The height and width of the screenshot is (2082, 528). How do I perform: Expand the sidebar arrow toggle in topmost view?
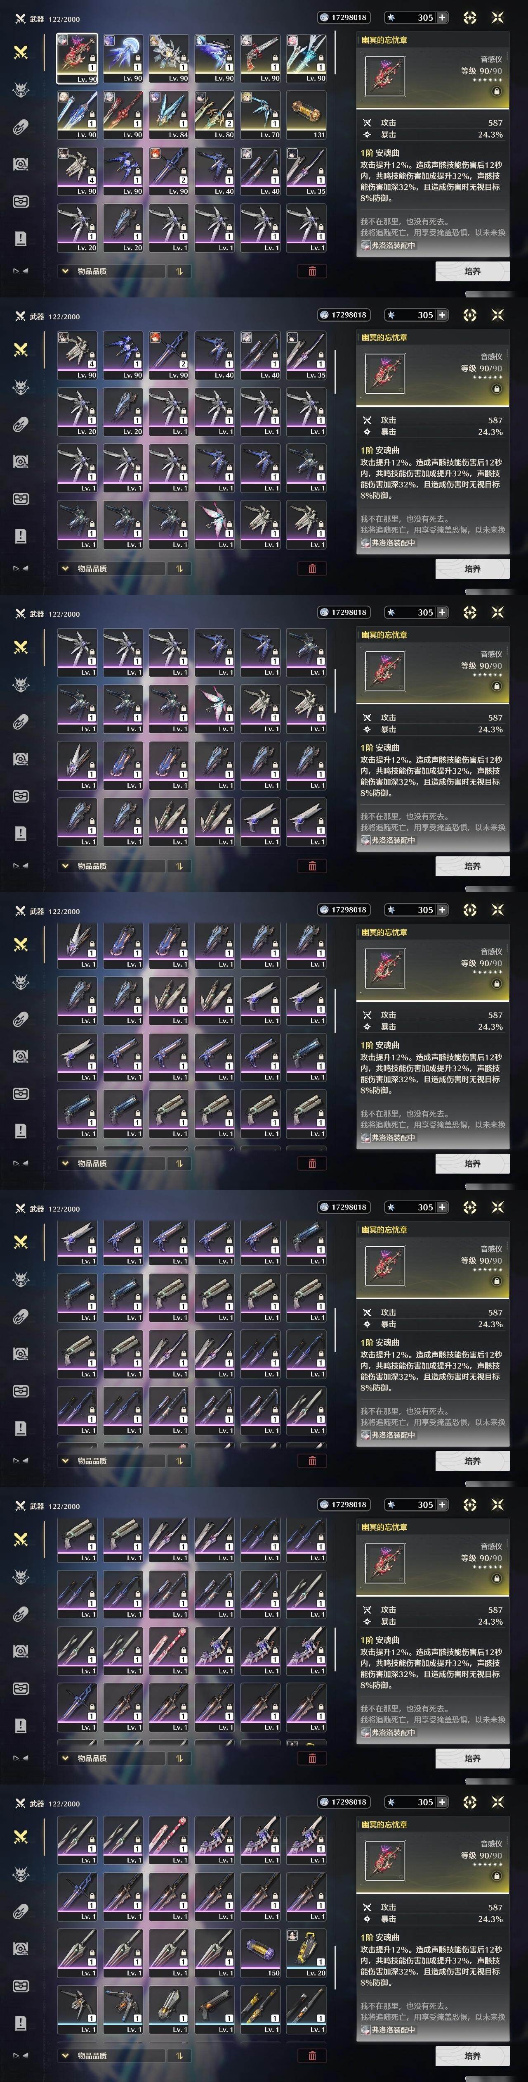coord(20,271)
